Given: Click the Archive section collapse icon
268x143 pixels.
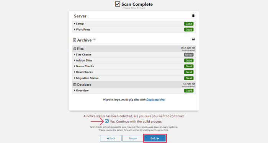Looking at the screenshot, I should coord(193,39).
